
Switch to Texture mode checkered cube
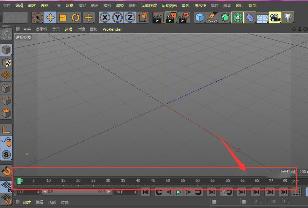coord(6,63)
